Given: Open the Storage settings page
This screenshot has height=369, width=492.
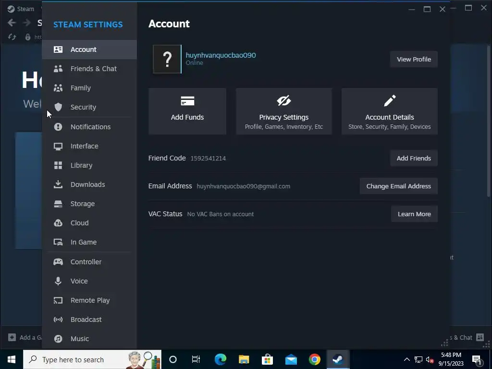Looking at the screenshot, I should click(89, 204).
